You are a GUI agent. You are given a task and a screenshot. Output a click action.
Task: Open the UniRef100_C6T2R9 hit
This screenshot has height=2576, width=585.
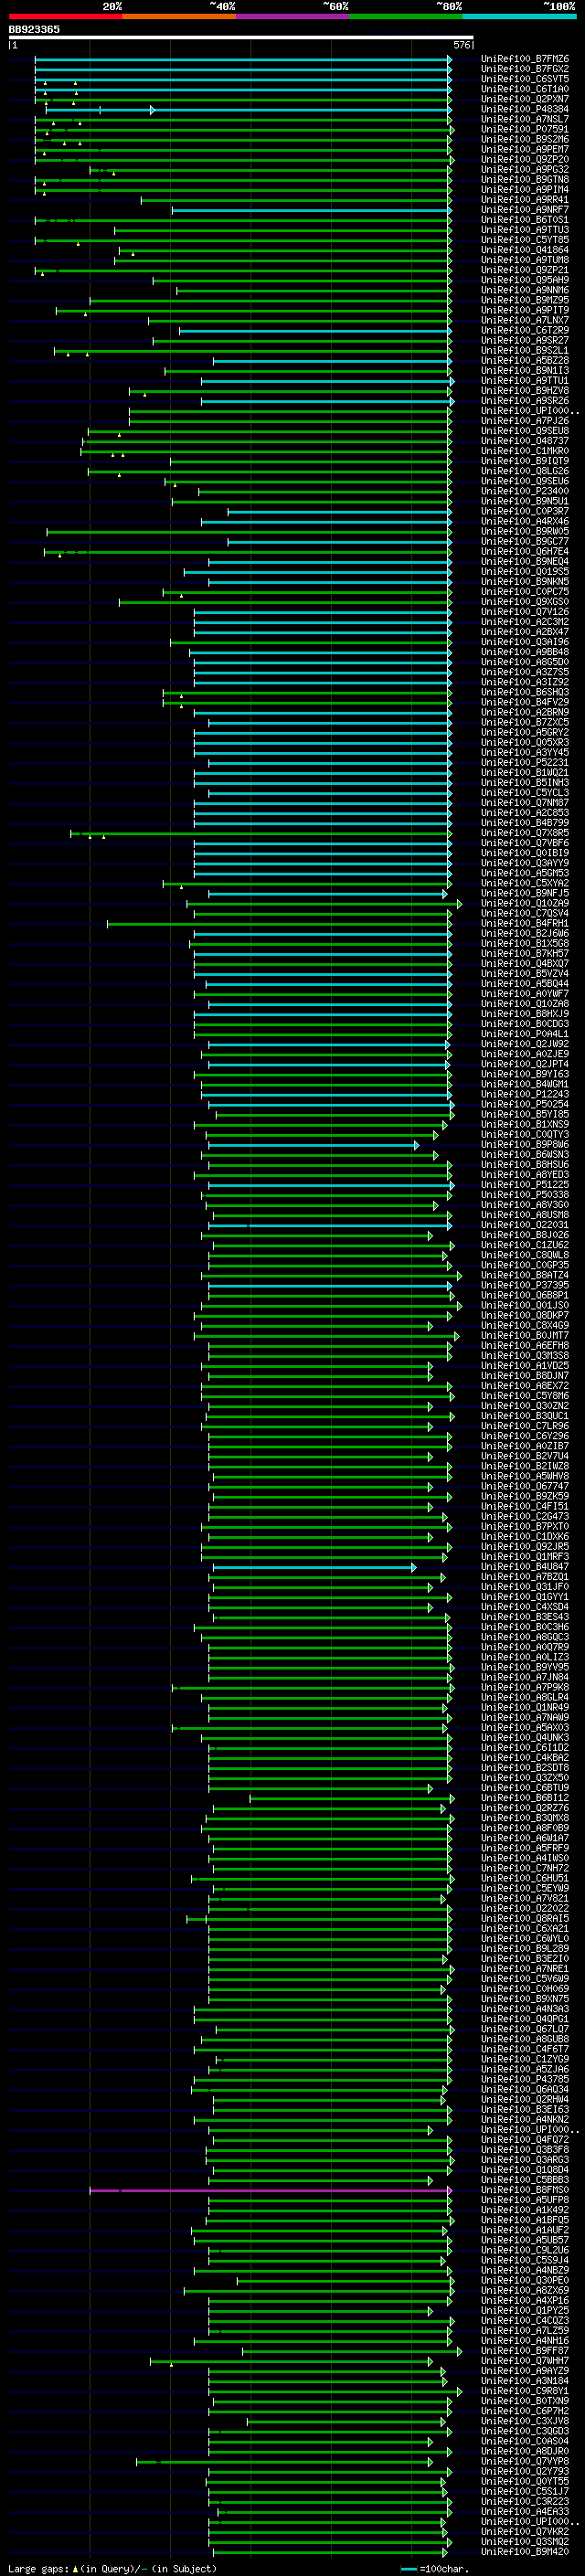pyautogui.click(x=524, y=331)
